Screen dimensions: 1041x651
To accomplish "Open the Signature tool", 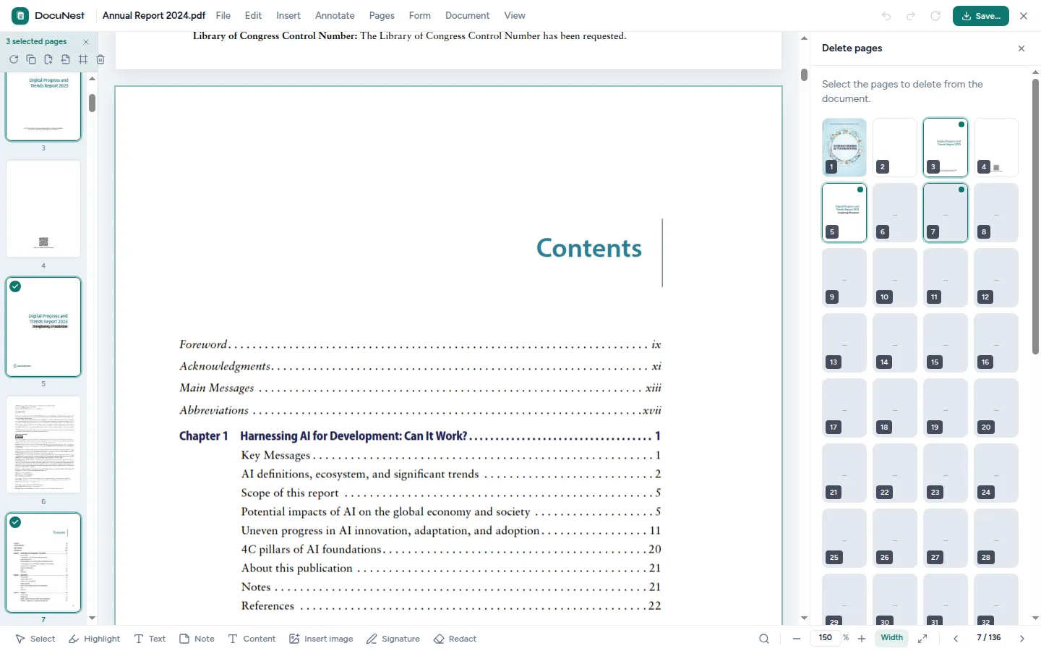I will pos(393,639).
